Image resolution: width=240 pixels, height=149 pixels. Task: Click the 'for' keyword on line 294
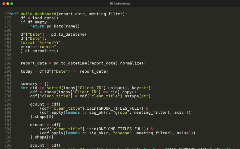click(x=24, y=88)
